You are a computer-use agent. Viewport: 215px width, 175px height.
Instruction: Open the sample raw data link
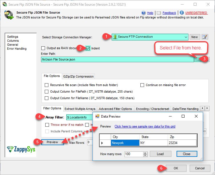[145, 126]
